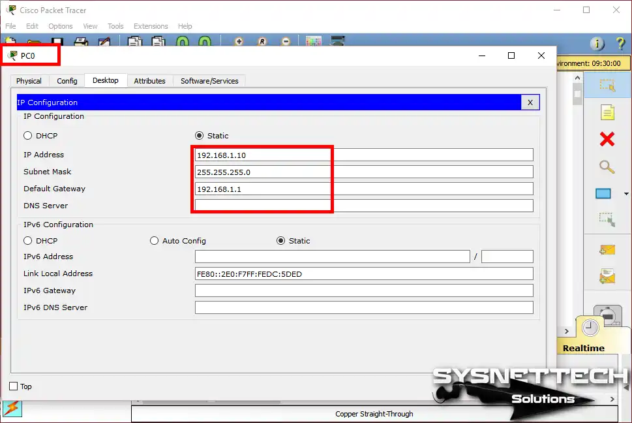Select the Add Simple PDU envelope
Screen dimensions: 632x423
point(607,250)
